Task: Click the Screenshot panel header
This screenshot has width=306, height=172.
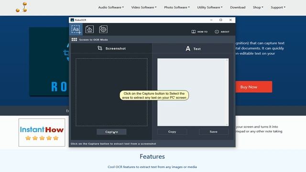Action: (x=111, y=48)
